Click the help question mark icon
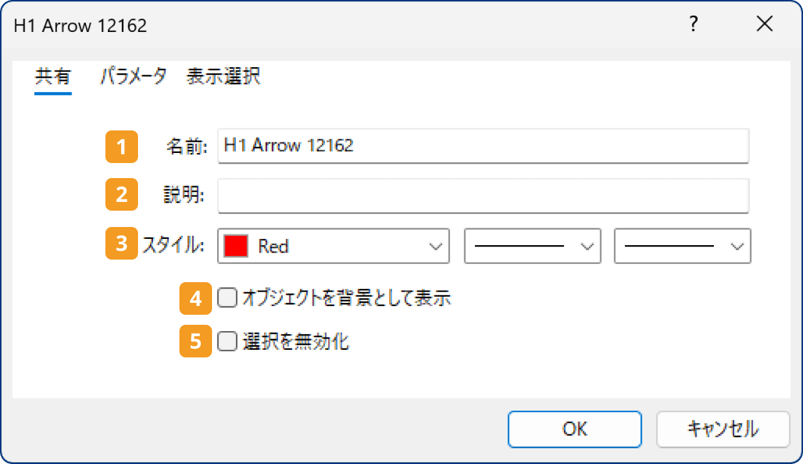 tap(693, 24)
